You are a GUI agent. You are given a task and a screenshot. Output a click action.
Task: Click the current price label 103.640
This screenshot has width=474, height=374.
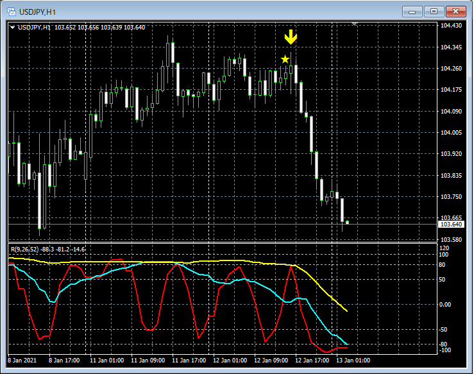[x=450, y=225]
